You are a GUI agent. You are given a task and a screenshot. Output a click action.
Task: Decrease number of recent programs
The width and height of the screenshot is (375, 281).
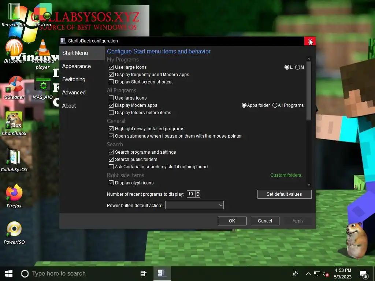pos(197,196)
